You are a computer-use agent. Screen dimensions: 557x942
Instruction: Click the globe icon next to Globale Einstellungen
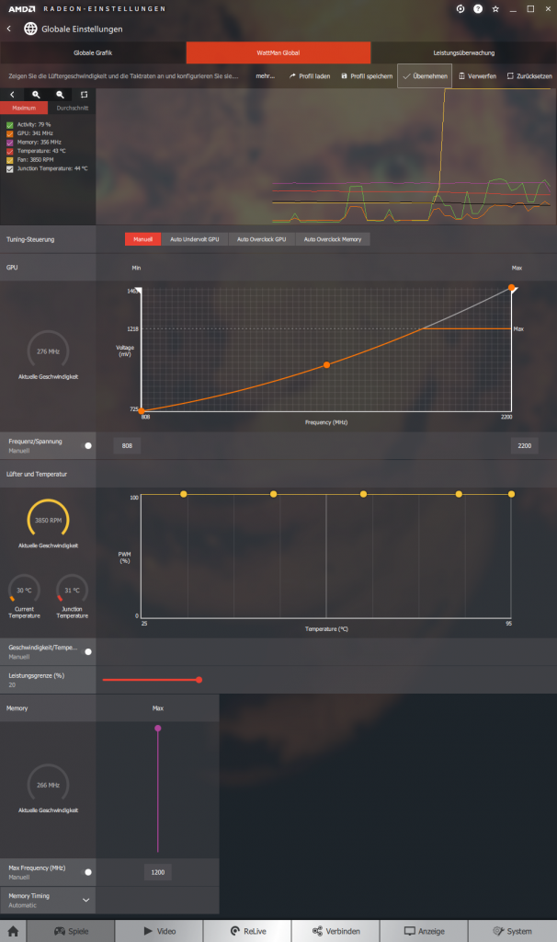[30, 29]
